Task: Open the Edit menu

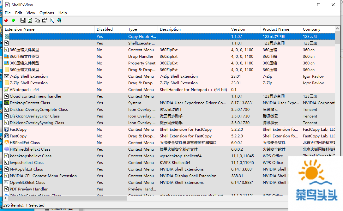Action: (x=19, y=13)
